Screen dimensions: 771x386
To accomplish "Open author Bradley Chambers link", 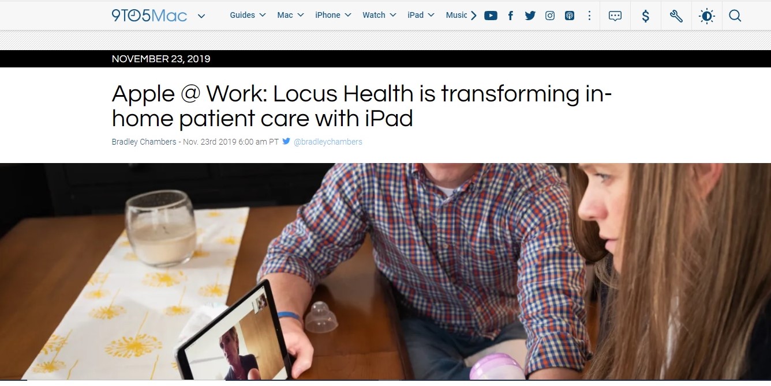I will pos(144,142).
